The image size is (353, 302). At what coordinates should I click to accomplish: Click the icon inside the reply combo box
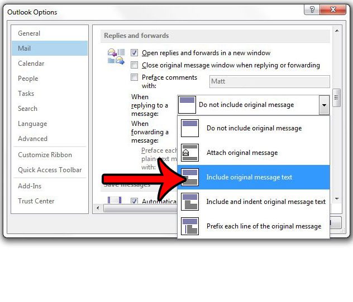188,105
